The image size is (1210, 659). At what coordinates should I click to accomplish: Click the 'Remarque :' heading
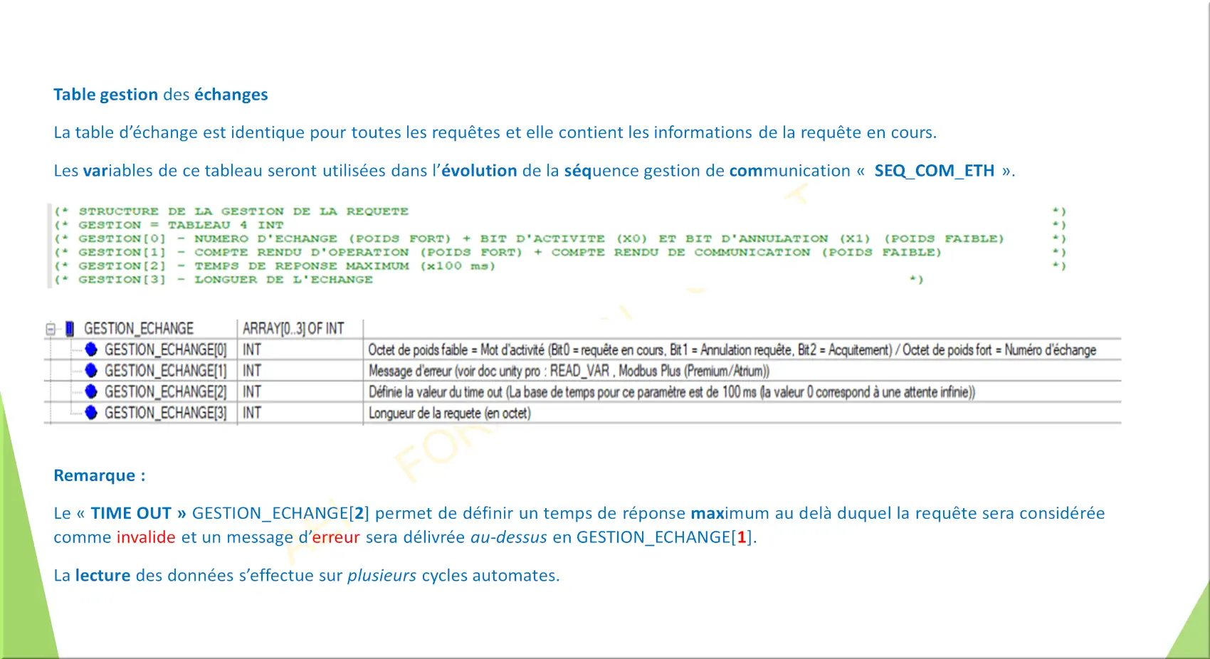(x=100, y=475)
